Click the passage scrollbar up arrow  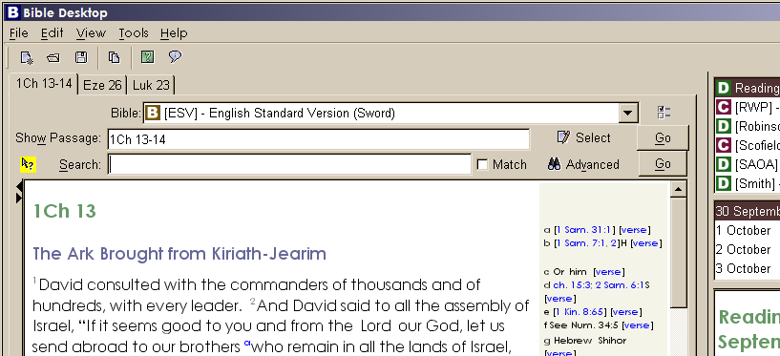coord(679,189)
